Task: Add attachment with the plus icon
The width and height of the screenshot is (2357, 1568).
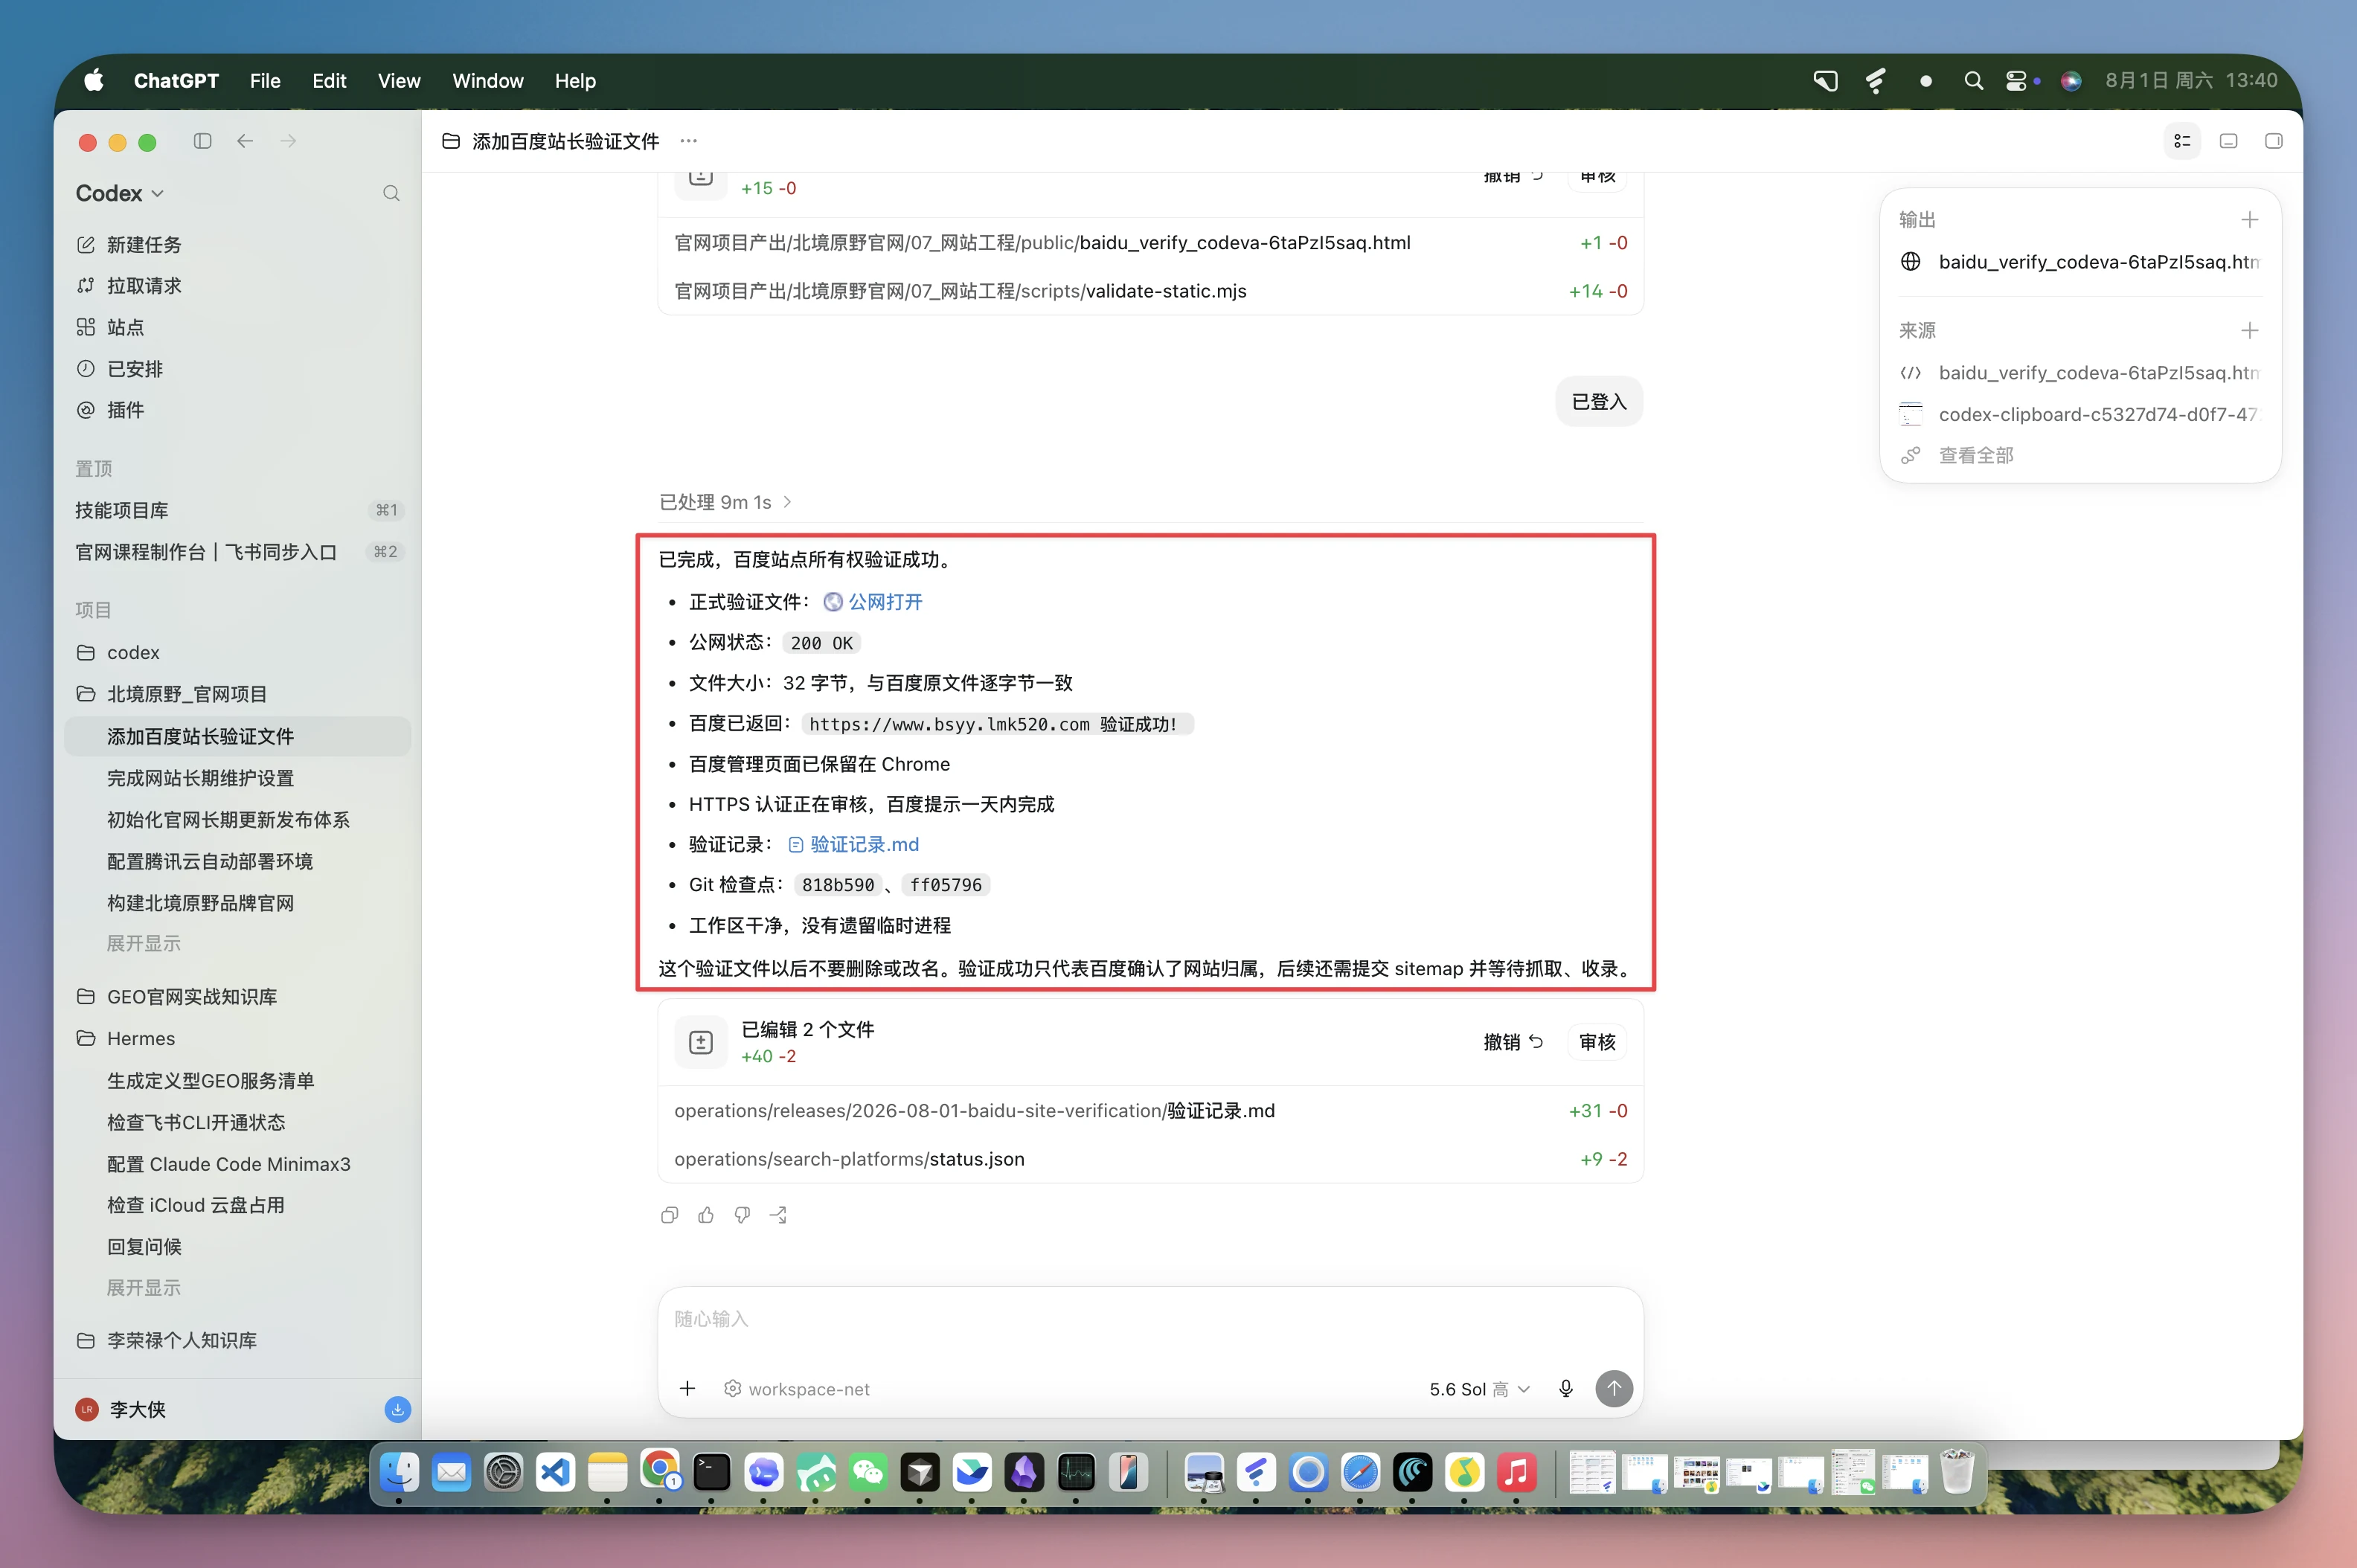Action: coord(687,1388)
